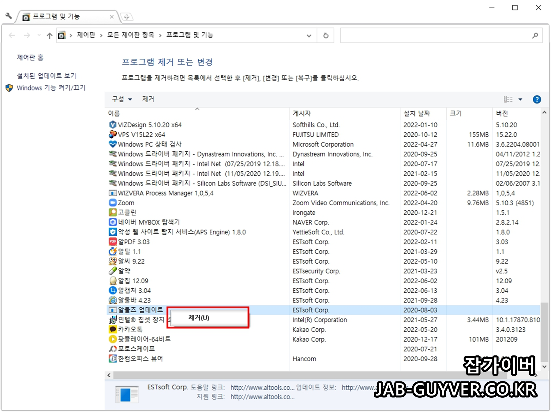Image resolution: width=551 pixels, height=412 pixels.
Task: Click the forward navigation arrow
Action: [x=27, y=35]
